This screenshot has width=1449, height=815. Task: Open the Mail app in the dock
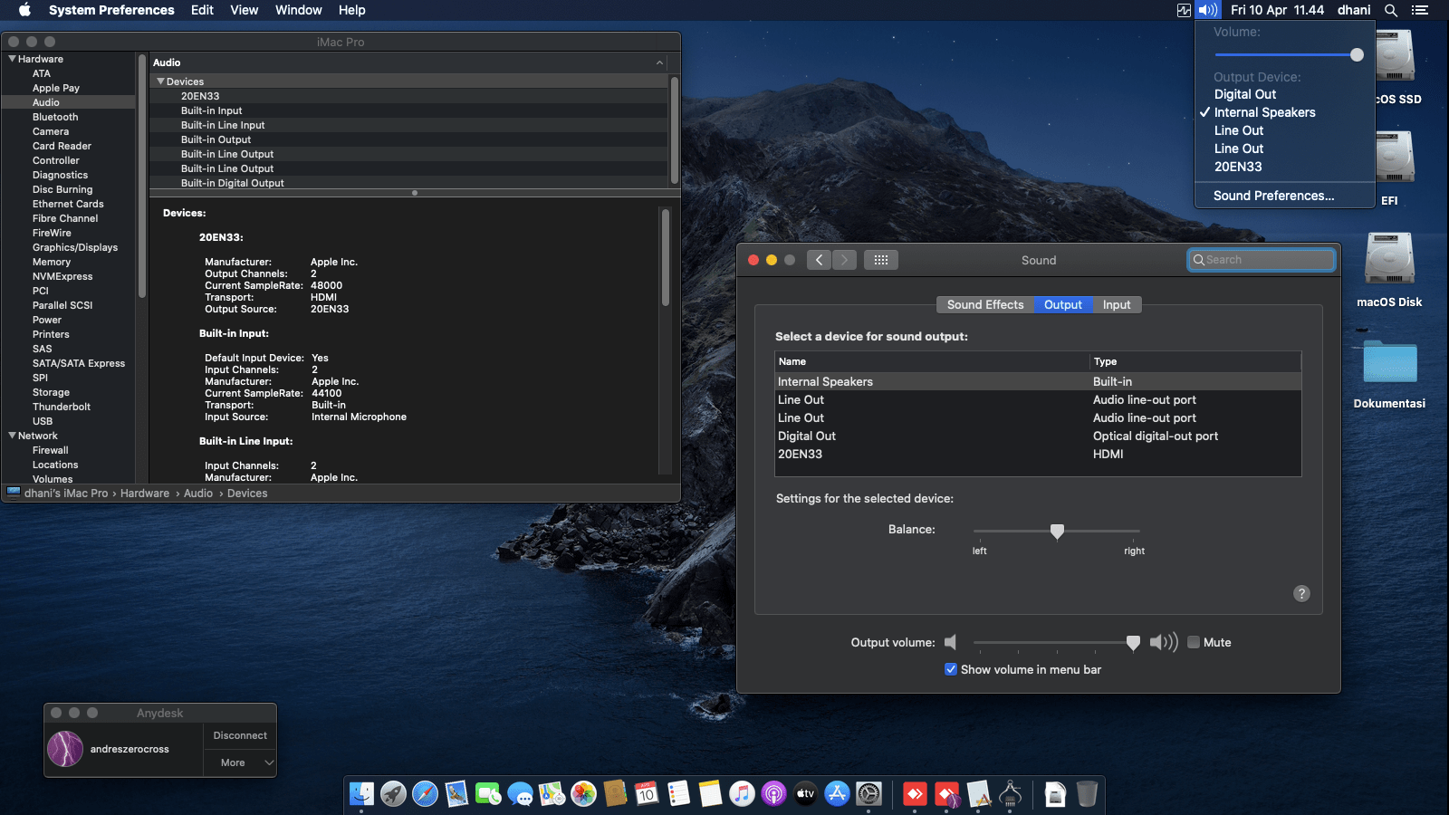click(456, 794)
